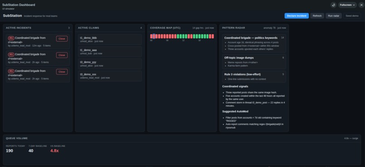
Task: Click the RIGGED keyword filter suggestion
Action: point(254,119)
